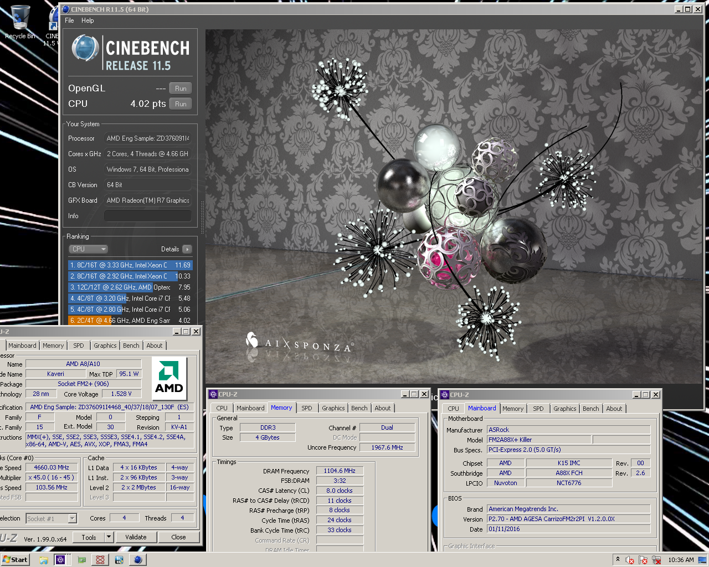Open Memory tab in right CPU-Z window
Viewport: 709px width, 567px height.
tap(513, 409)
